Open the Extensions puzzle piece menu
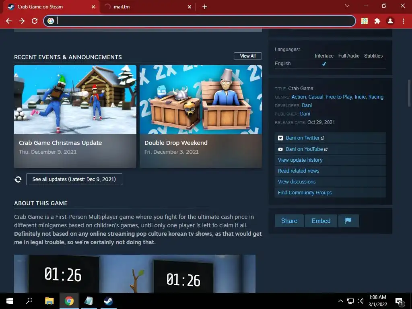This screenshot has width=412, height=309. (x=377, y=21)
